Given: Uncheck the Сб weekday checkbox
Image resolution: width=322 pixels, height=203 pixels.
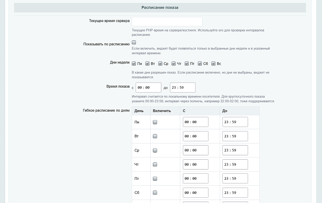Looking at the screenshot, I should [200, 64].
